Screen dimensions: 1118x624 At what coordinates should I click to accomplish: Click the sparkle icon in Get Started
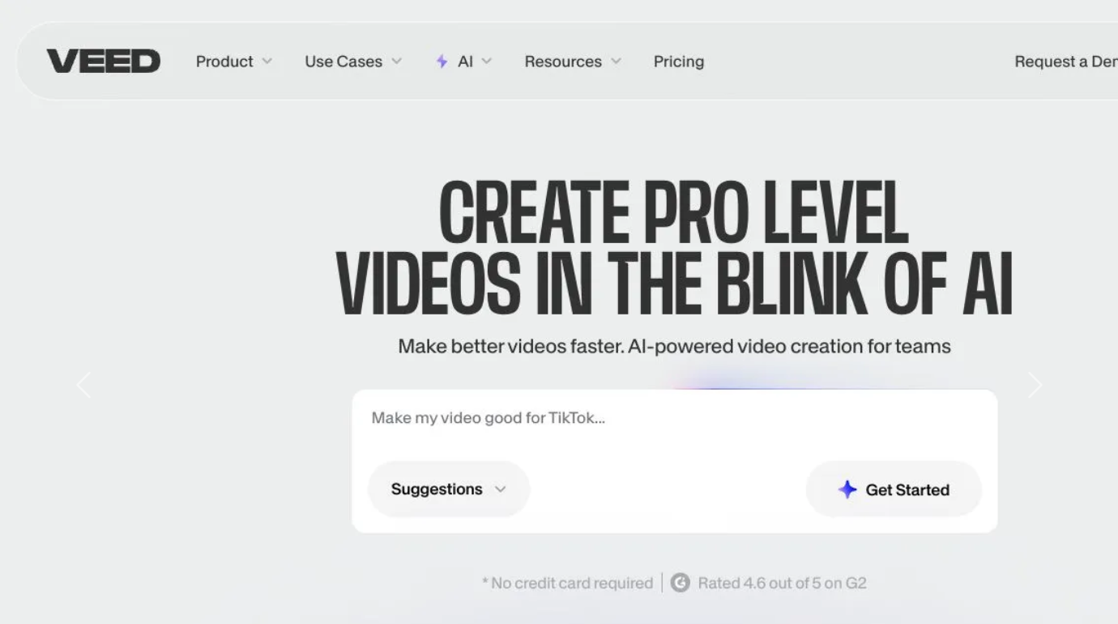847,489
